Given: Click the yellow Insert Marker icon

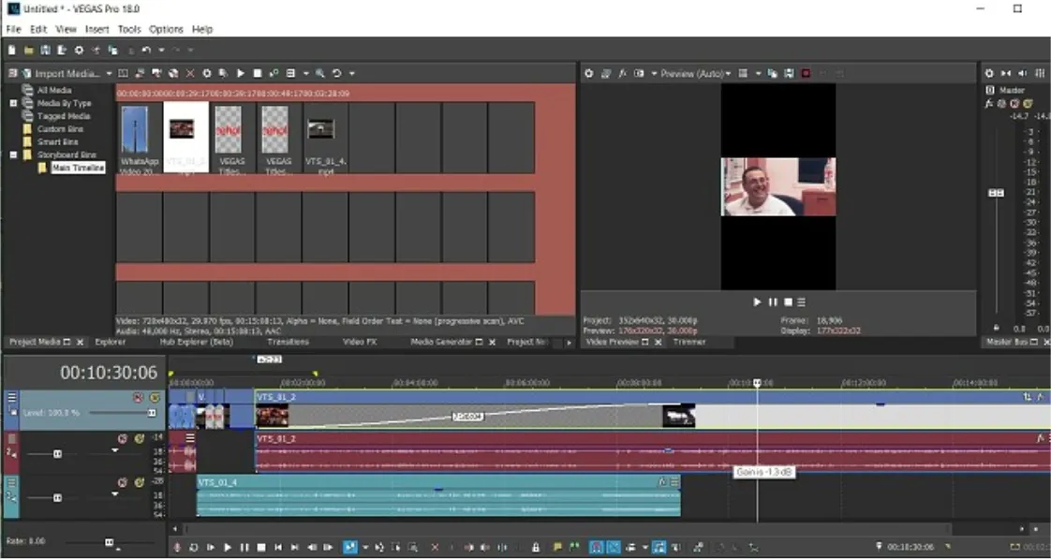Looking at the screenshot, I should tap(557, 548).
